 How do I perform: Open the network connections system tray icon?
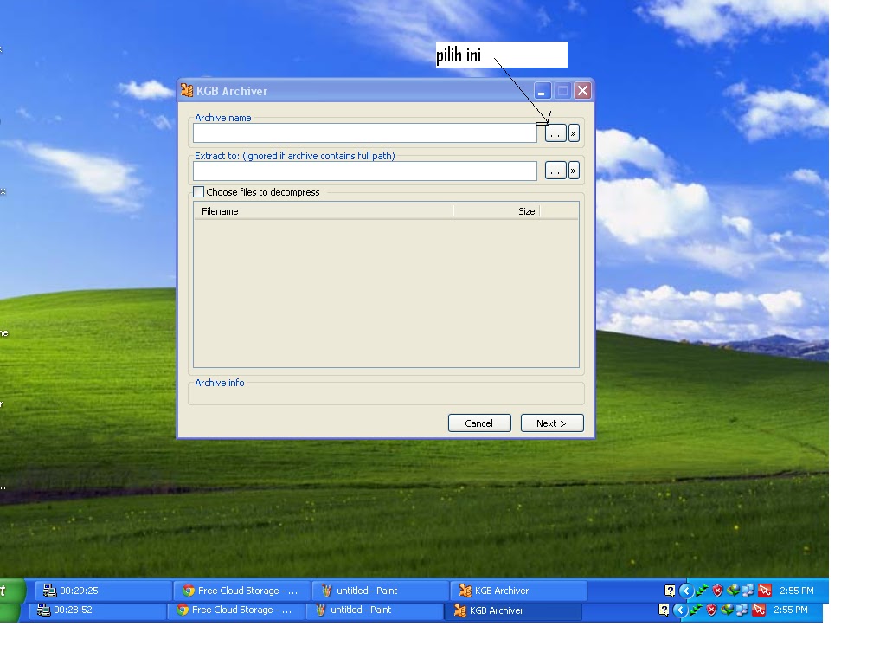(x=748, y=590)
